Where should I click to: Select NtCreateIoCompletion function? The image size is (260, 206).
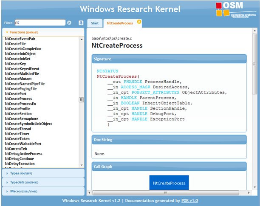23,48
